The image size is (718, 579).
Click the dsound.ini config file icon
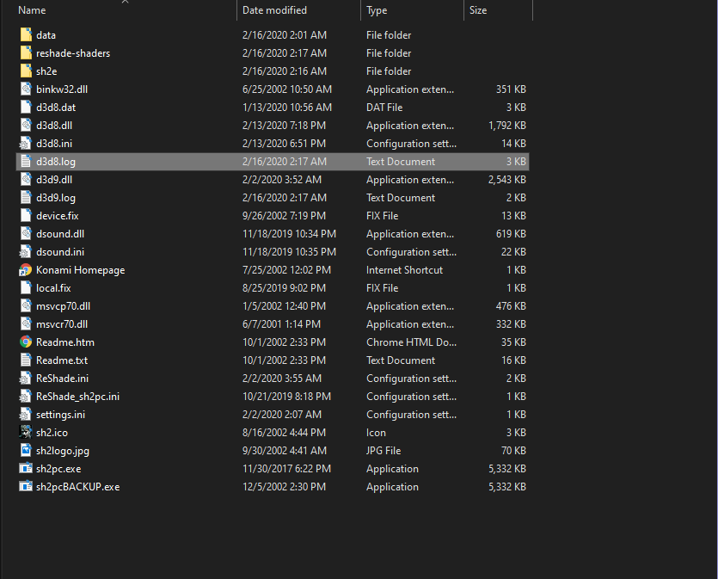click(26, 252)
